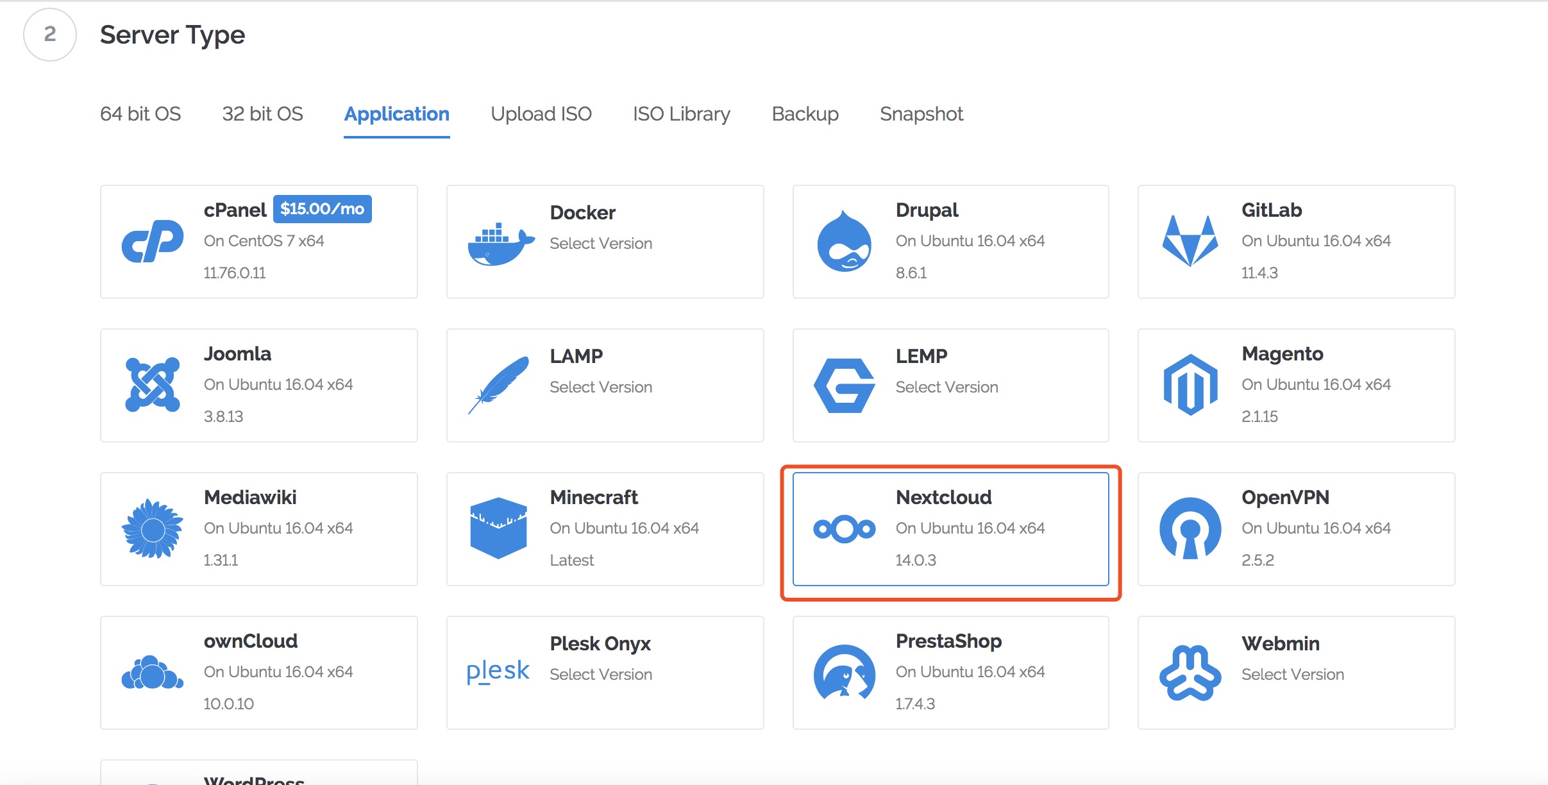Open the ISO Library tab
This screenshot has width=1548, height=785.
coord(681,114)
